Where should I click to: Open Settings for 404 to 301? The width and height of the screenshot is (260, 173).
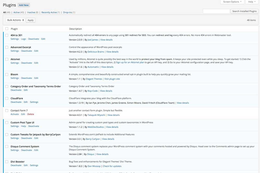tap(15, 39)
